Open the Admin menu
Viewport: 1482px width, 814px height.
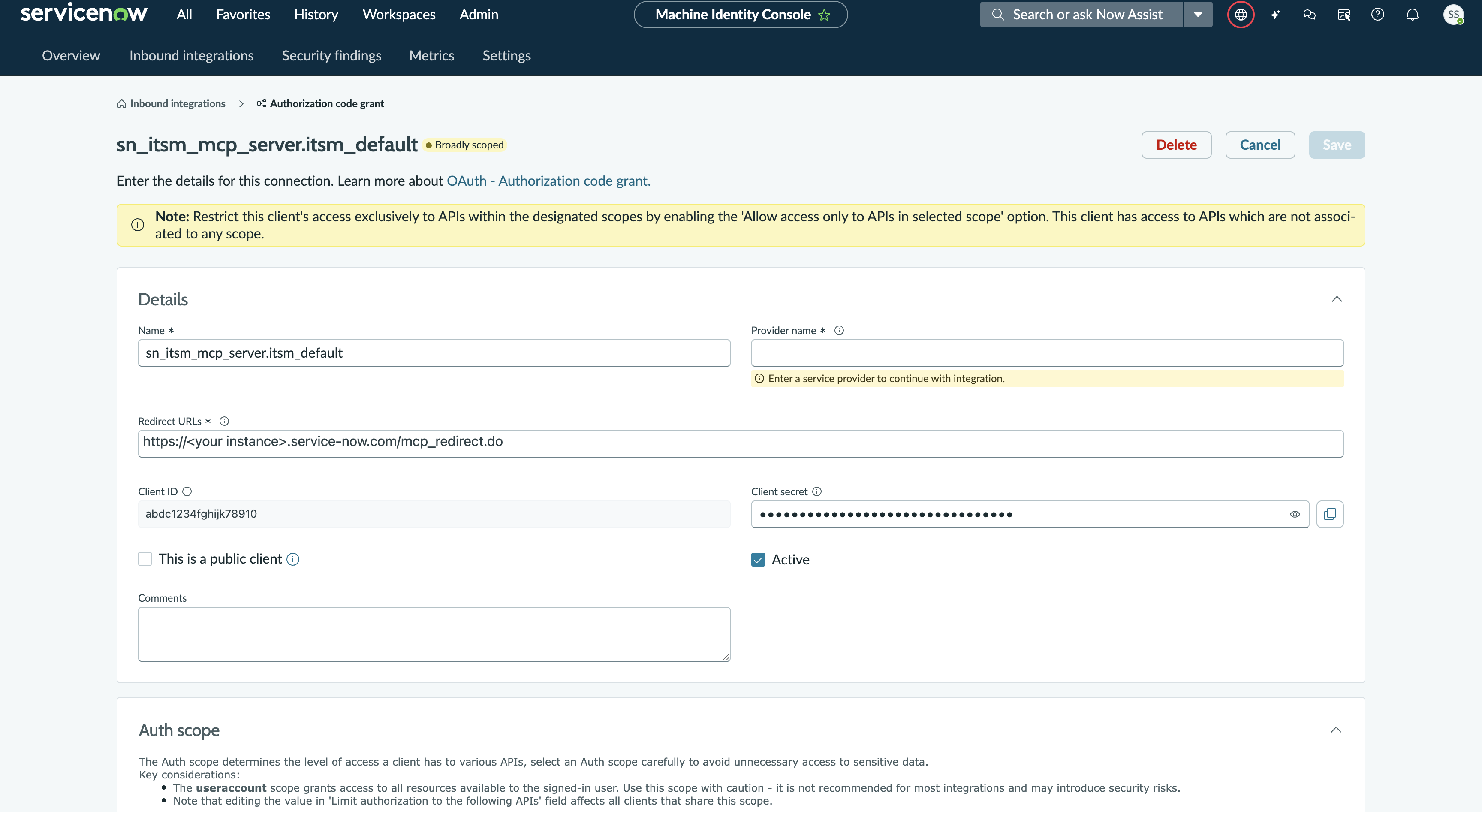tap(479, 15)
